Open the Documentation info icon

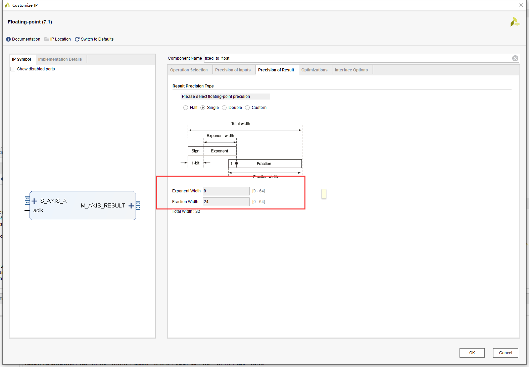point(8,39)
